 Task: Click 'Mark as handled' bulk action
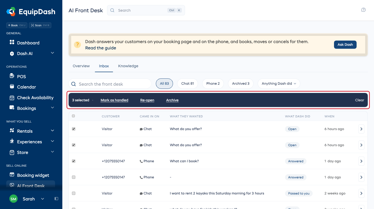point(115,100)
